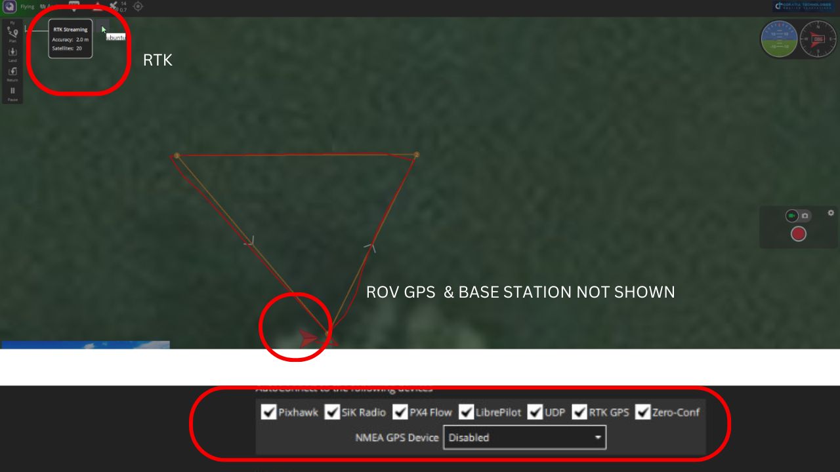Toggle the Zero-Conf checkbox

(642, 412)
